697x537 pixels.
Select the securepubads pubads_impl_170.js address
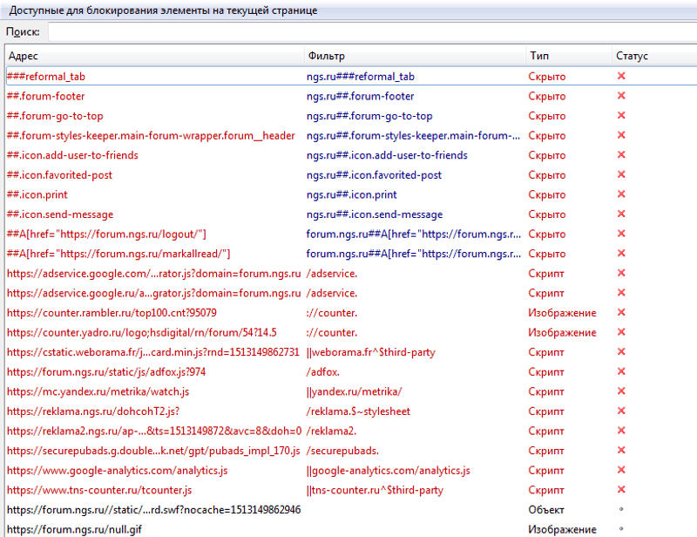[152, 451]
